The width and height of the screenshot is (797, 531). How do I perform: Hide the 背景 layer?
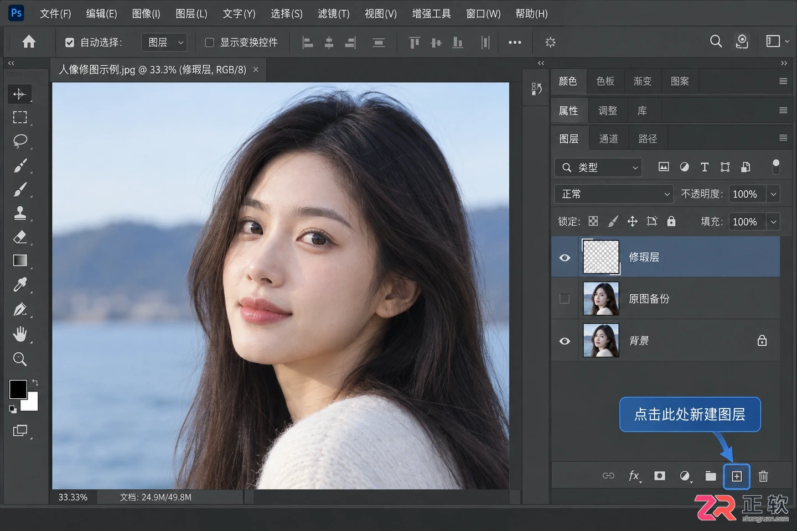565,341
